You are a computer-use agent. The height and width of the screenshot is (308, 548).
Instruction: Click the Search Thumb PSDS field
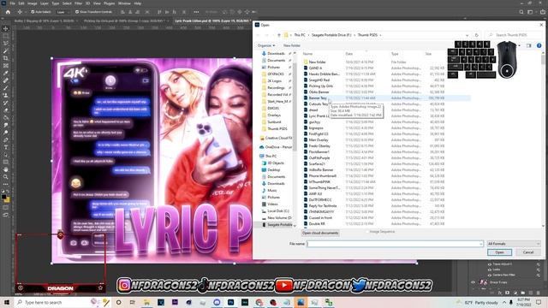pos(514,35)
